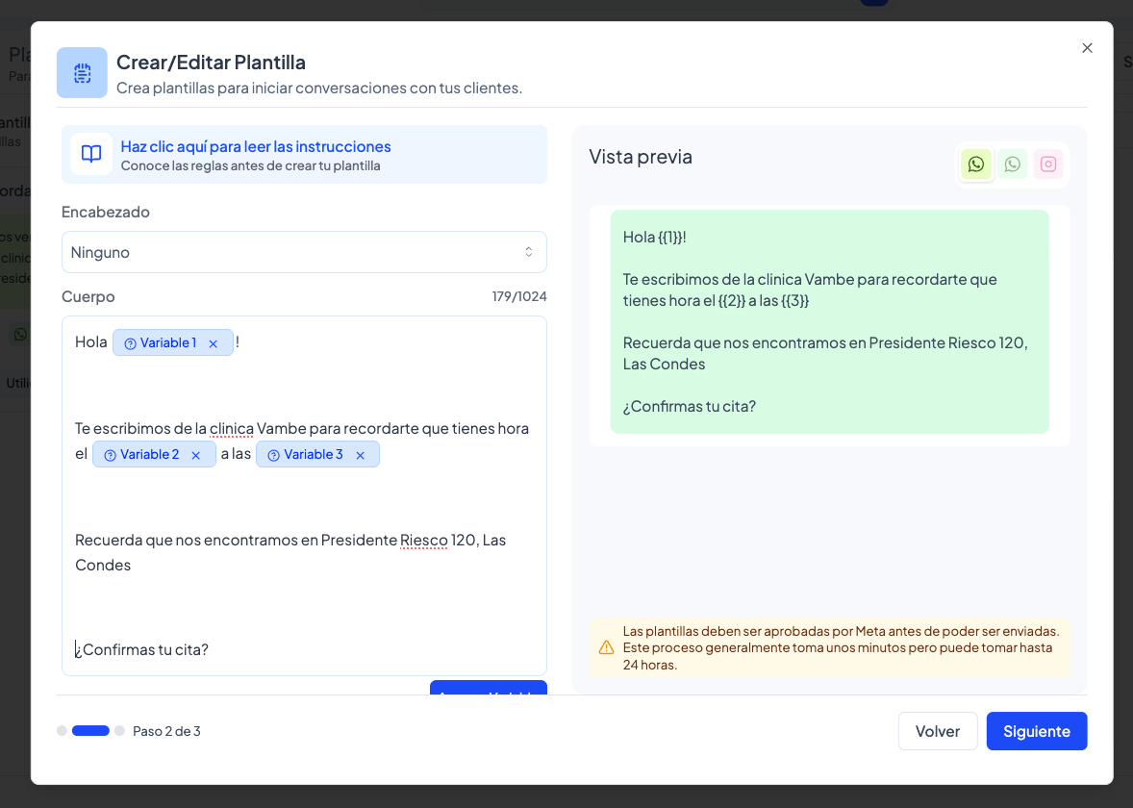Viewport: 1133px width, 808px height.
Task: Click the question mark on Variable 1
Action: (x=131, y=343)
